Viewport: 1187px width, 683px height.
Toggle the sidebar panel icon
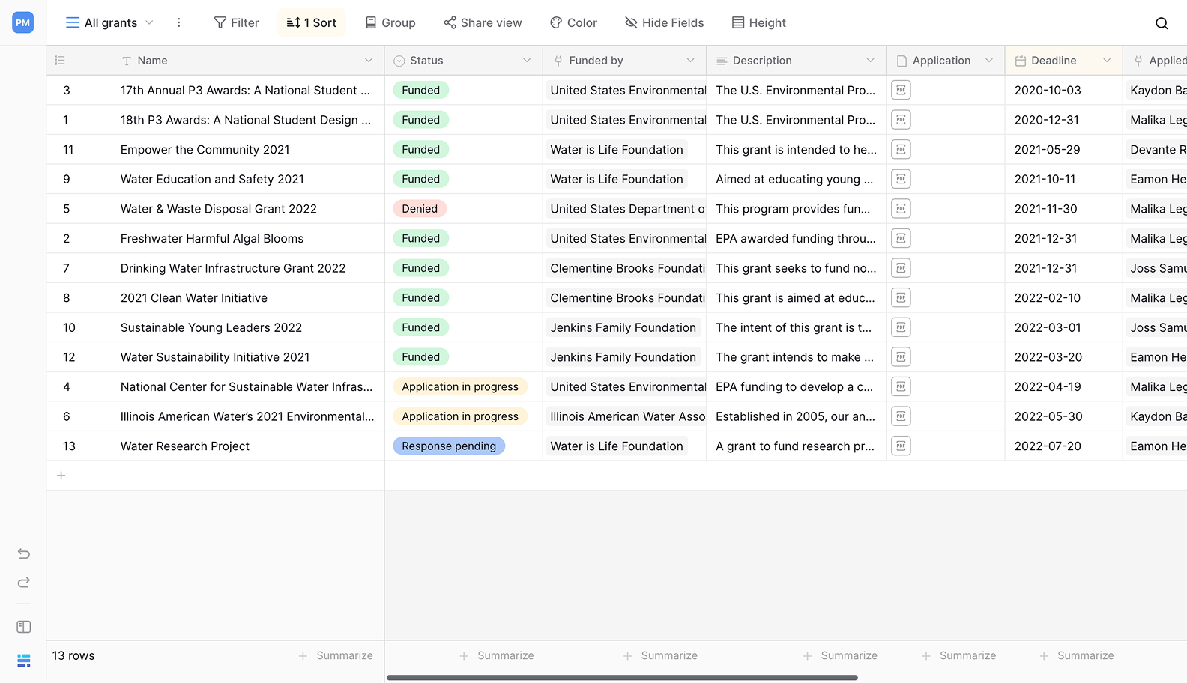24,627
